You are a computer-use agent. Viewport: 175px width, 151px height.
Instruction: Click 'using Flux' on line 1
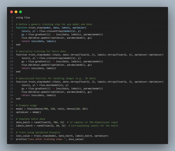23,17
